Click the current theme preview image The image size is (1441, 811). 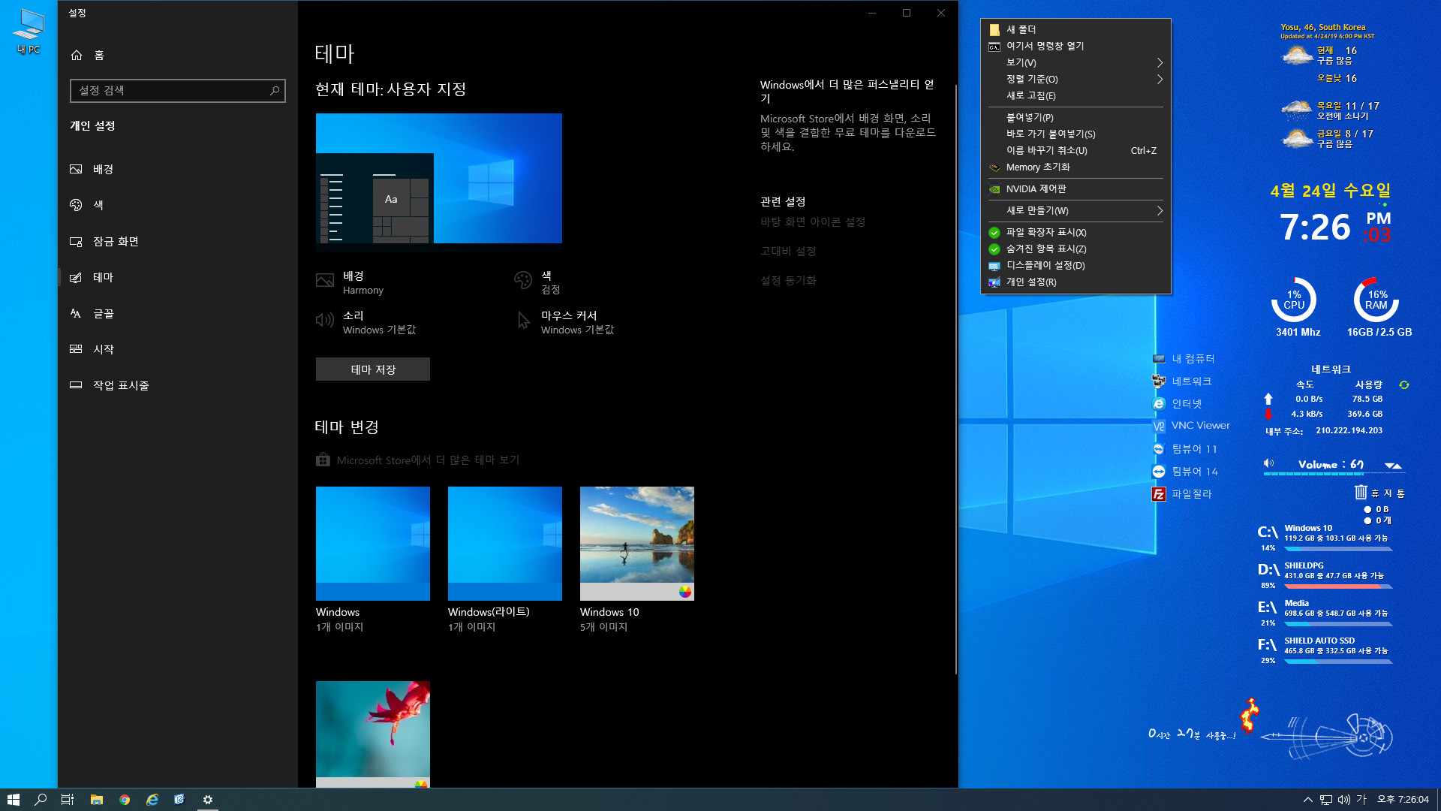coord(439,178)
